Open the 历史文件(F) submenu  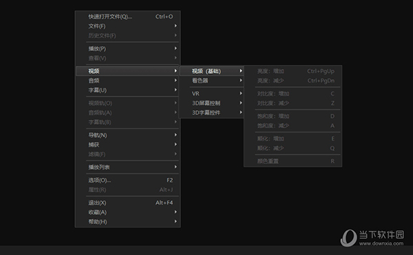128,36
